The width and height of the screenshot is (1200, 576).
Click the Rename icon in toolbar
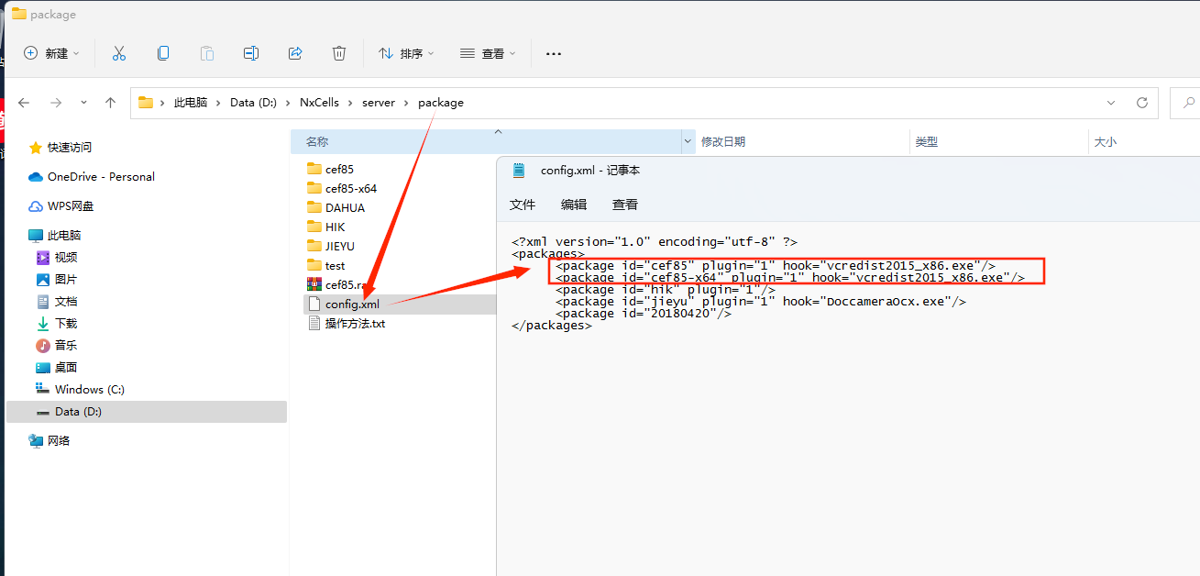point(250,53)
